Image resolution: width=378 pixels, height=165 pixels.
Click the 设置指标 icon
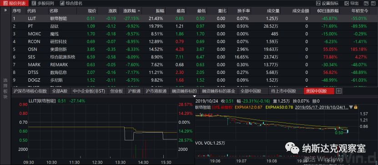318,3
